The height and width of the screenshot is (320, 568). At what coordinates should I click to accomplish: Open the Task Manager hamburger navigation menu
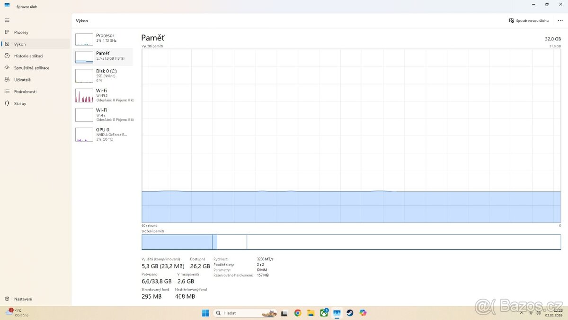(x=7, y=20)
